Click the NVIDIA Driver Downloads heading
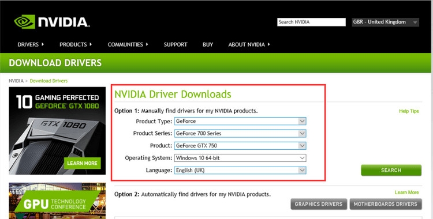 173,95
